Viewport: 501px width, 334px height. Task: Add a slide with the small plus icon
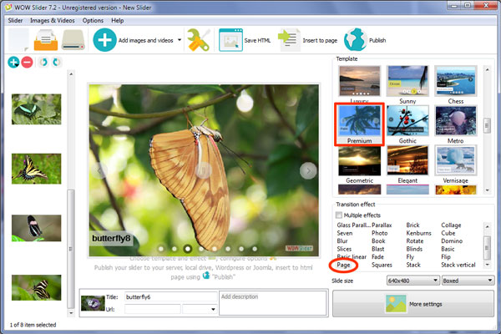point(13,62)
